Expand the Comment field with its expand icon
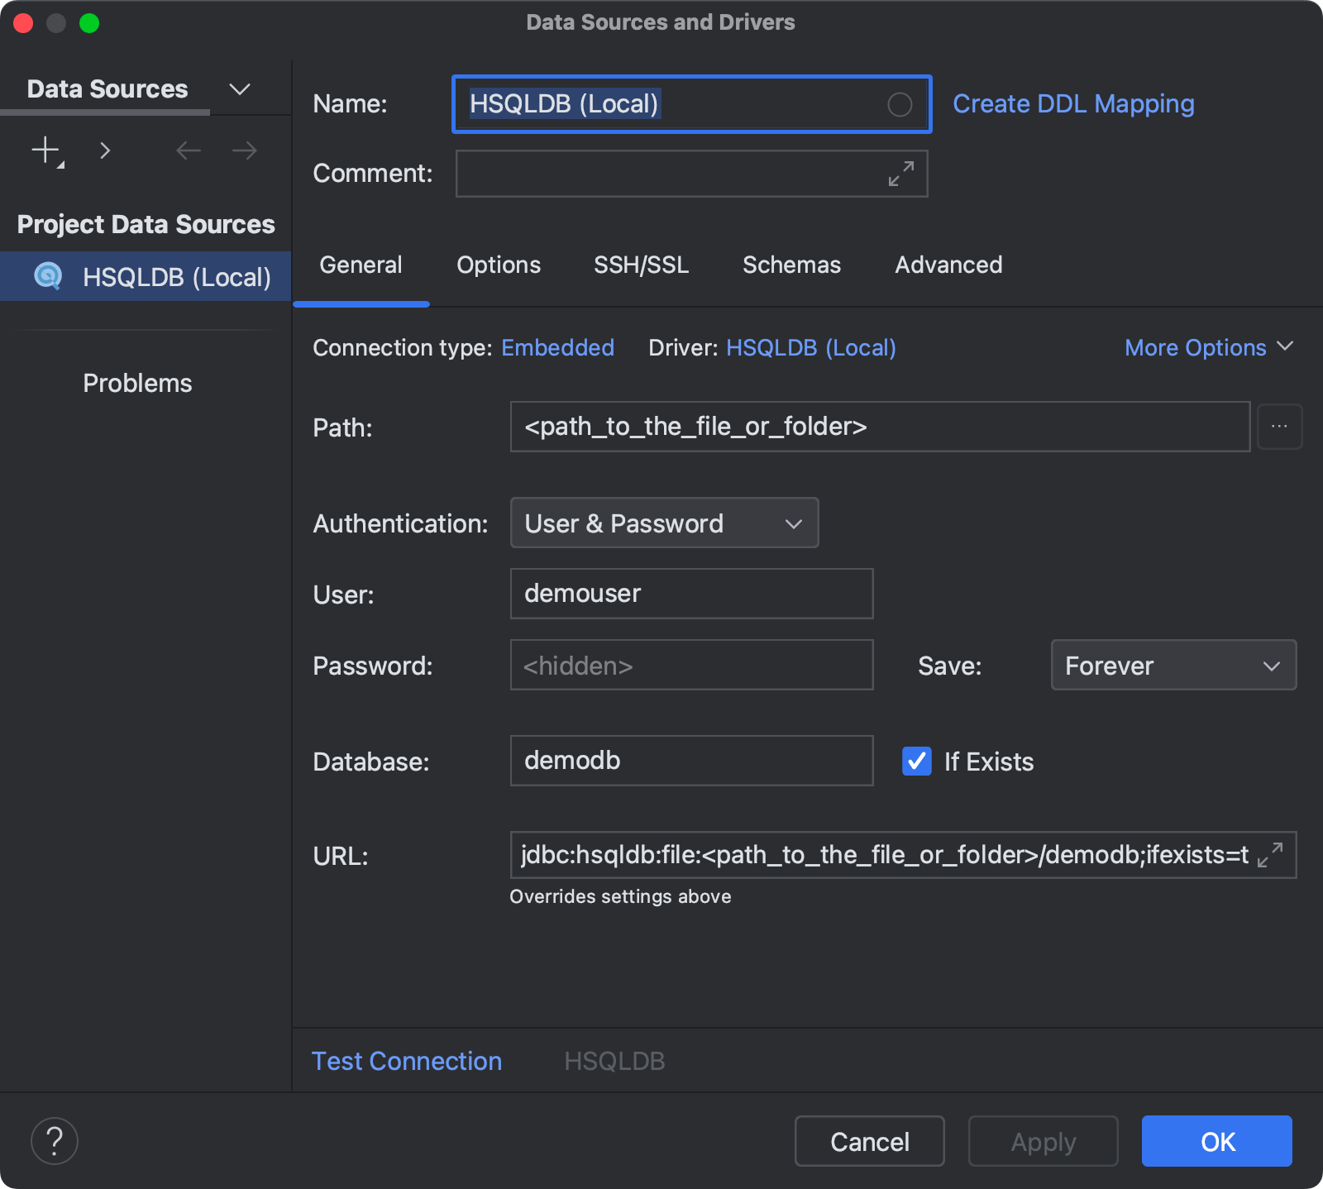The height and width of the screenshot is (1189, 1323). click(900, 174)
